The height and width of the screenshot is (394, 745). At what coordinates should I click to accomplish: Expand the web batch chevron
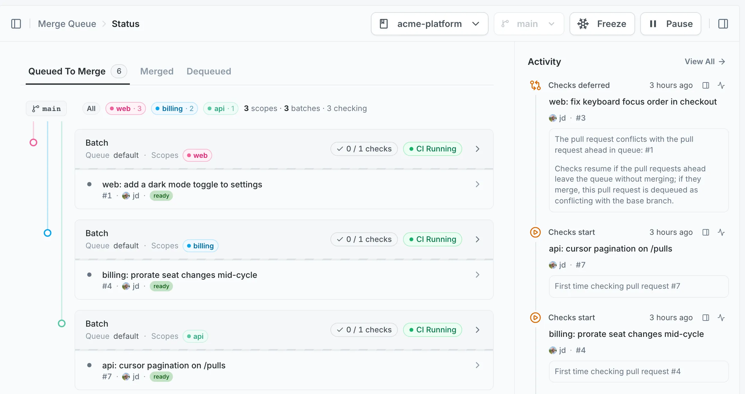[x=478, y=149]
